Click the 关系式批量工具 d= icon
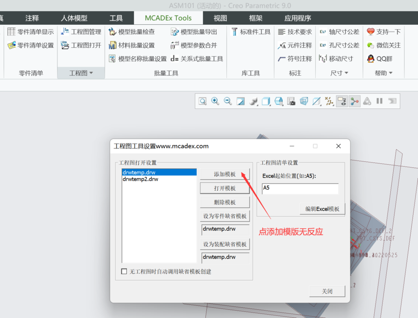418x318 pixels. pyautogui.click(x=175, y=59)
